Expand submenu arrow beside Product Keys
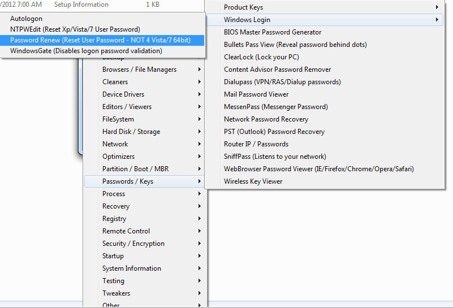 coord(437,7)
